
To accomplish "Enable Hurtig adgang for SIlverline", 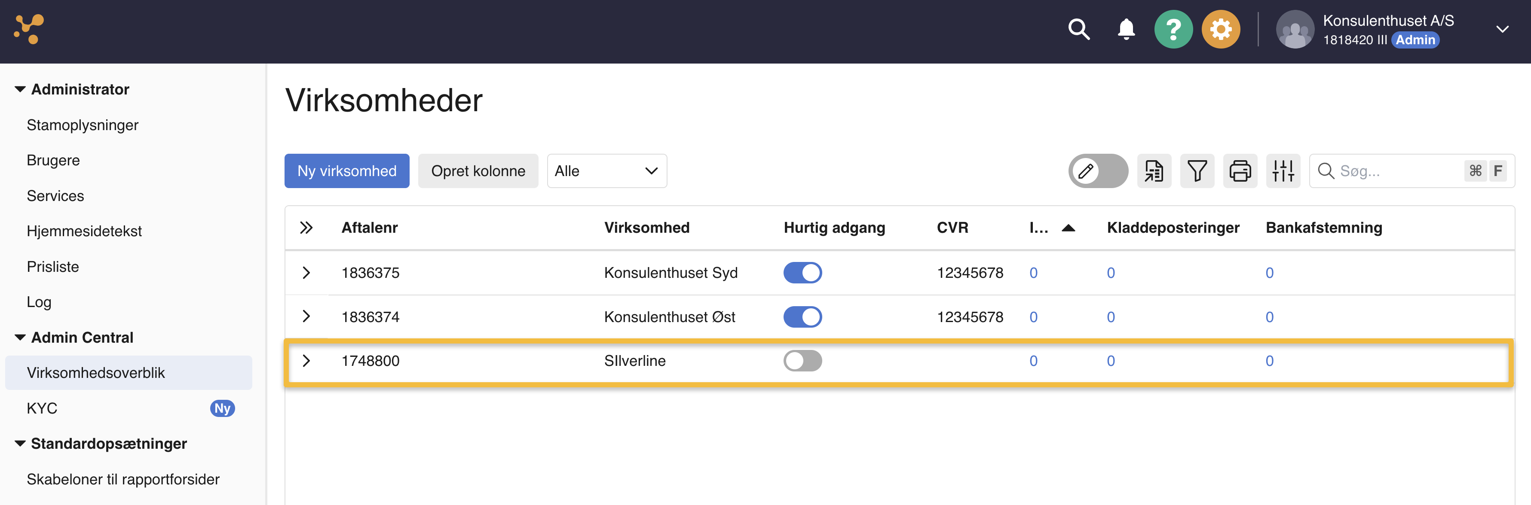I will click(803, 361).
